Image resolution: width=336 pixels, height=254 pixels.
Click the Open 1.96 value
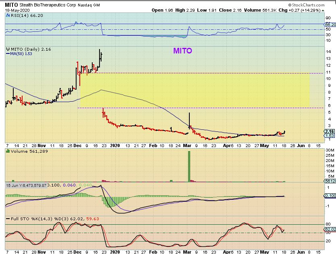coord(162,10)
